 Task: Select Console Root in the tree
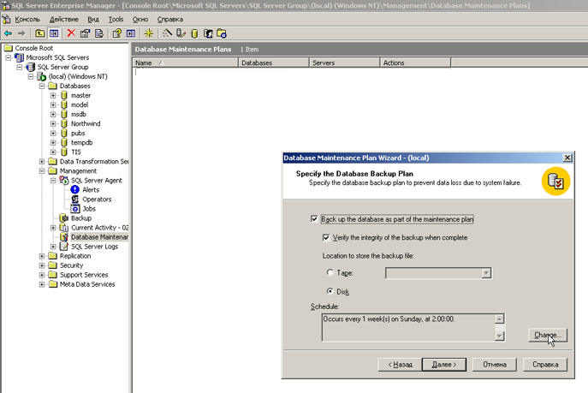tap(33, 48)
